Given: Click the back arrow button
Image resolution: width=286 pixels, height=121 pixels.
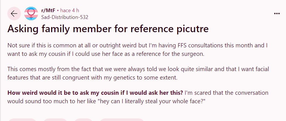Looking at the screenshot, I should click(14, 14).
